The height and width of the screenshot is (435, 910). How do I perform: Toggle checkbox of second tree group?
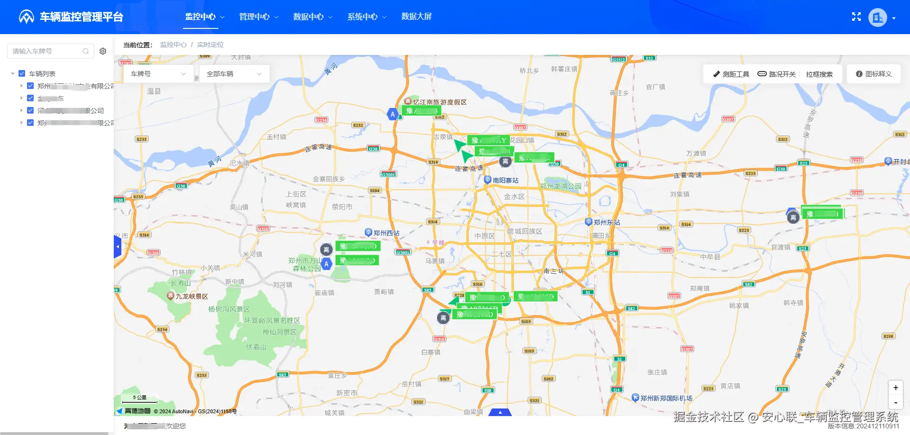[x=30, y=98]
